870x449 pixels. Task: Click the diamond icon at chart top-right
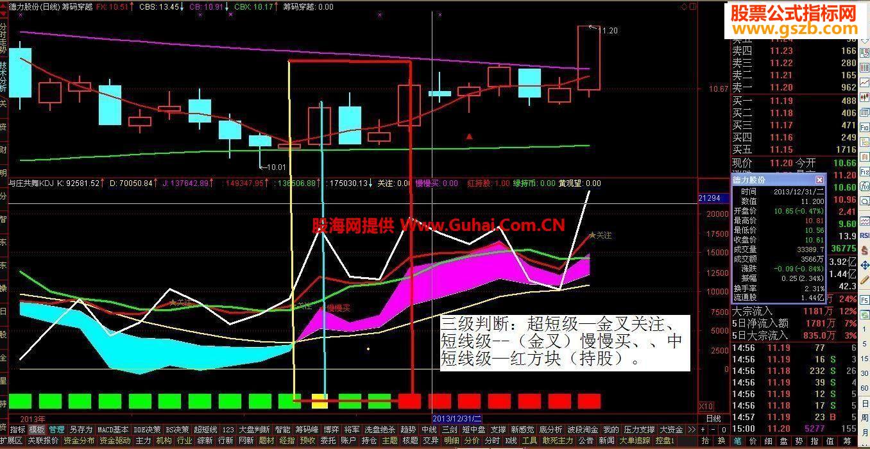click(683, 6)
